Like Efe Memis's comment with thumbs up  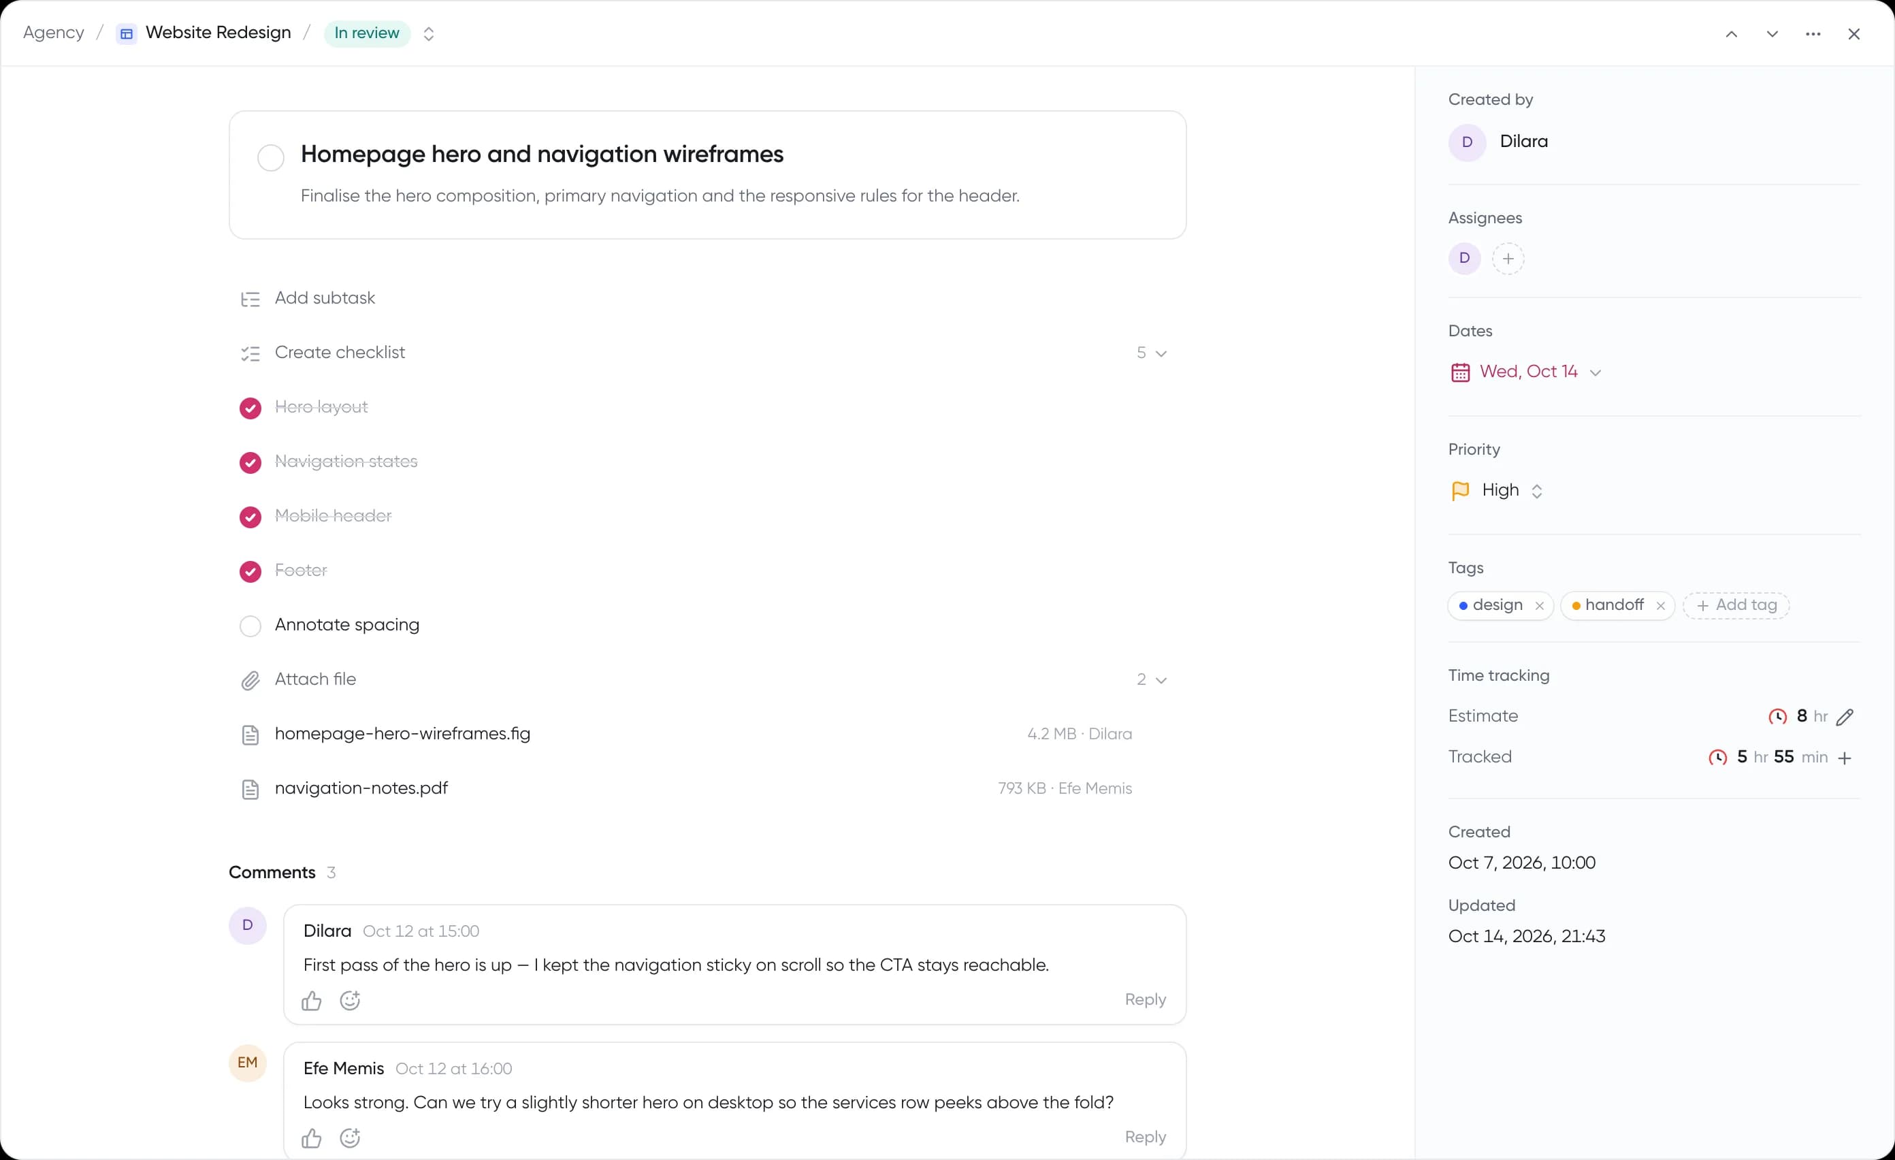(312, 1138)
